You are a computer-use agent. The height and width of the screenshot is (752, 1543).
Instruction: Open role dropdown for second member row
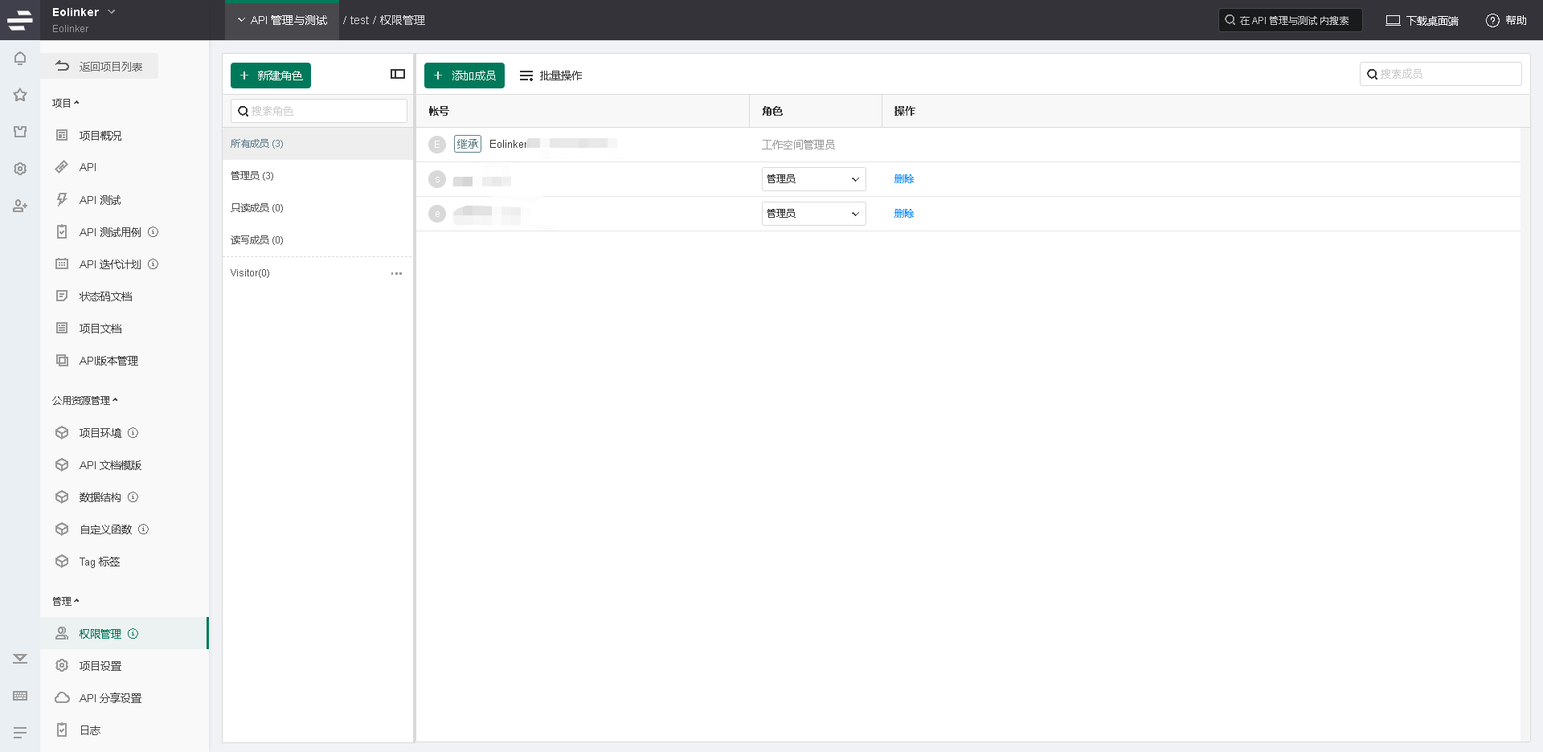tap(813, 179)
